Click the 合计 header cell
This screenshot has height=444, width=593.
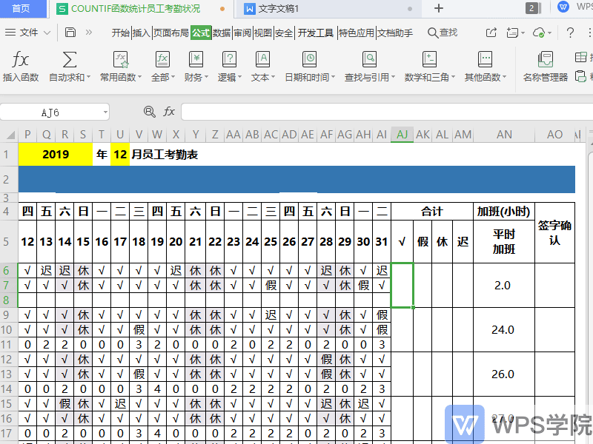(x=432, y=212)
